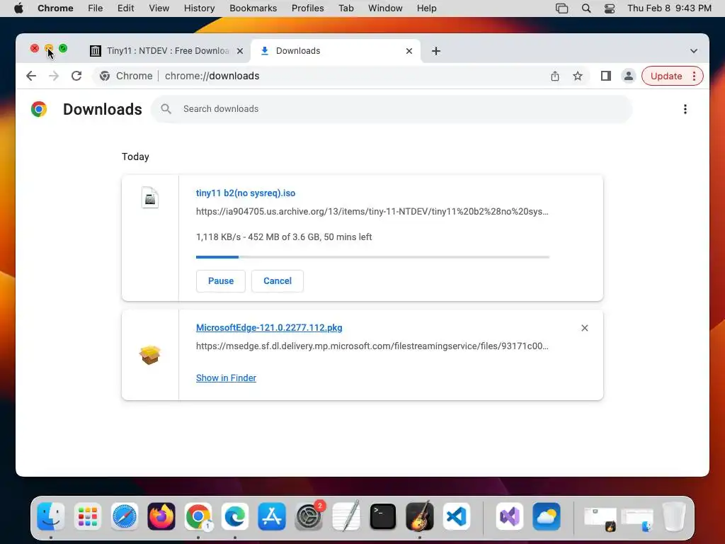The image size is (725, 544).
Task: Click the Chrome logo beside Downloads title
Action: (39, 109)
